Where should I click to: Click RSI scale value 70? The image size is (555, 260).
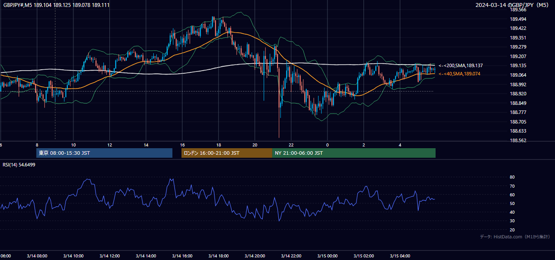coord(512,186)
